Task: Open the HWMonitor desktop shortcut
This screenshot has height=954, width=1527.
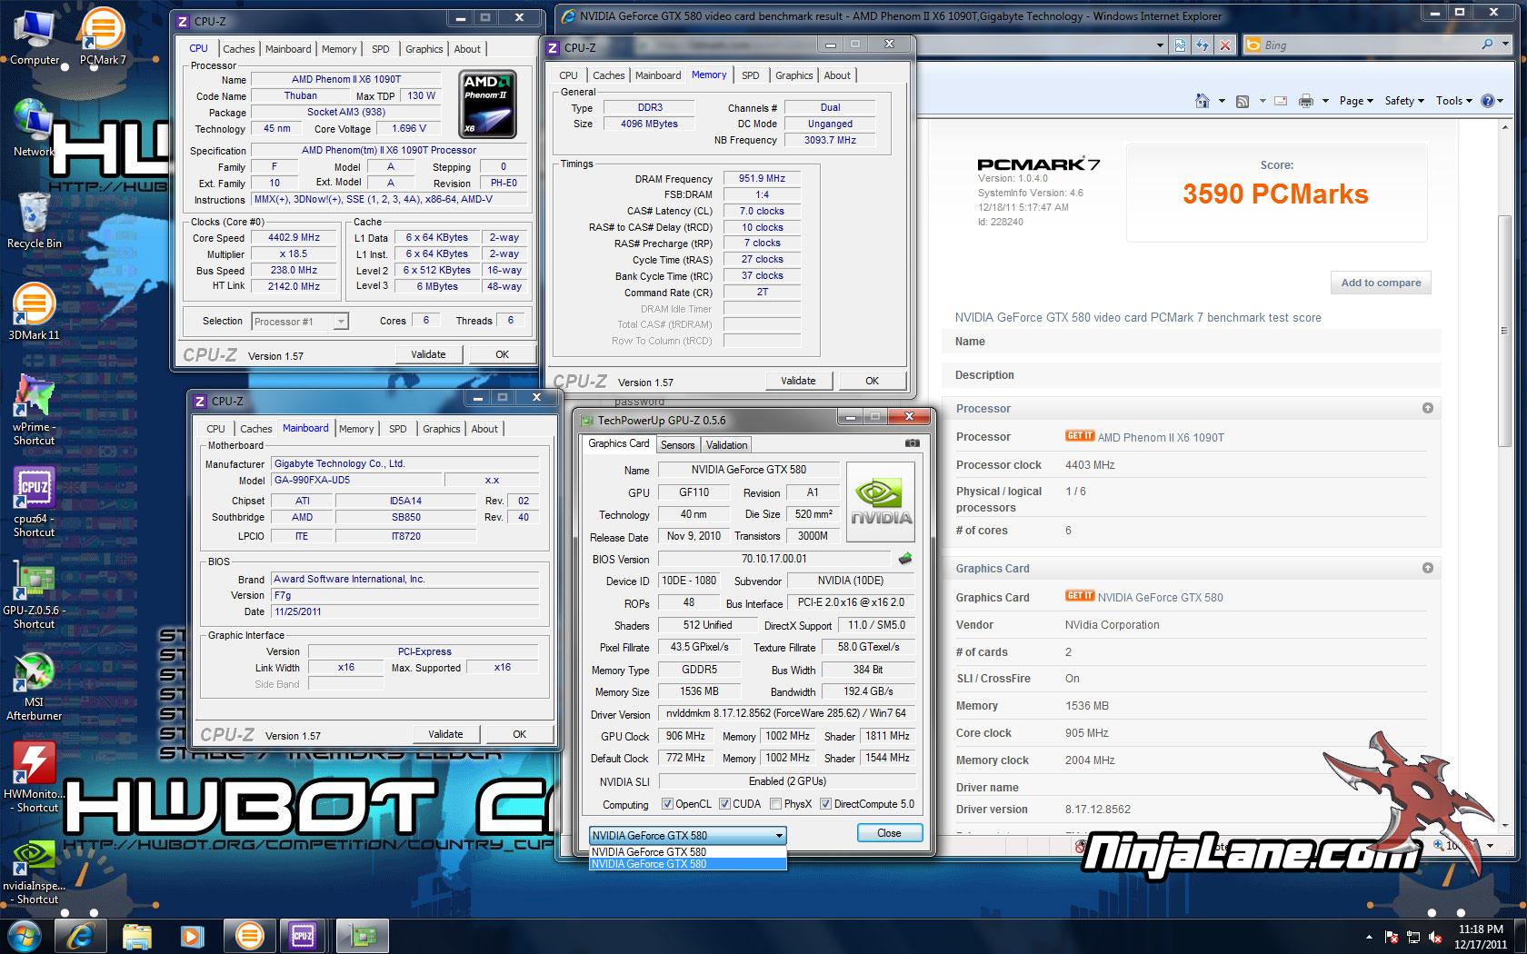Action: pyautogui.click(x=34, y=778)
